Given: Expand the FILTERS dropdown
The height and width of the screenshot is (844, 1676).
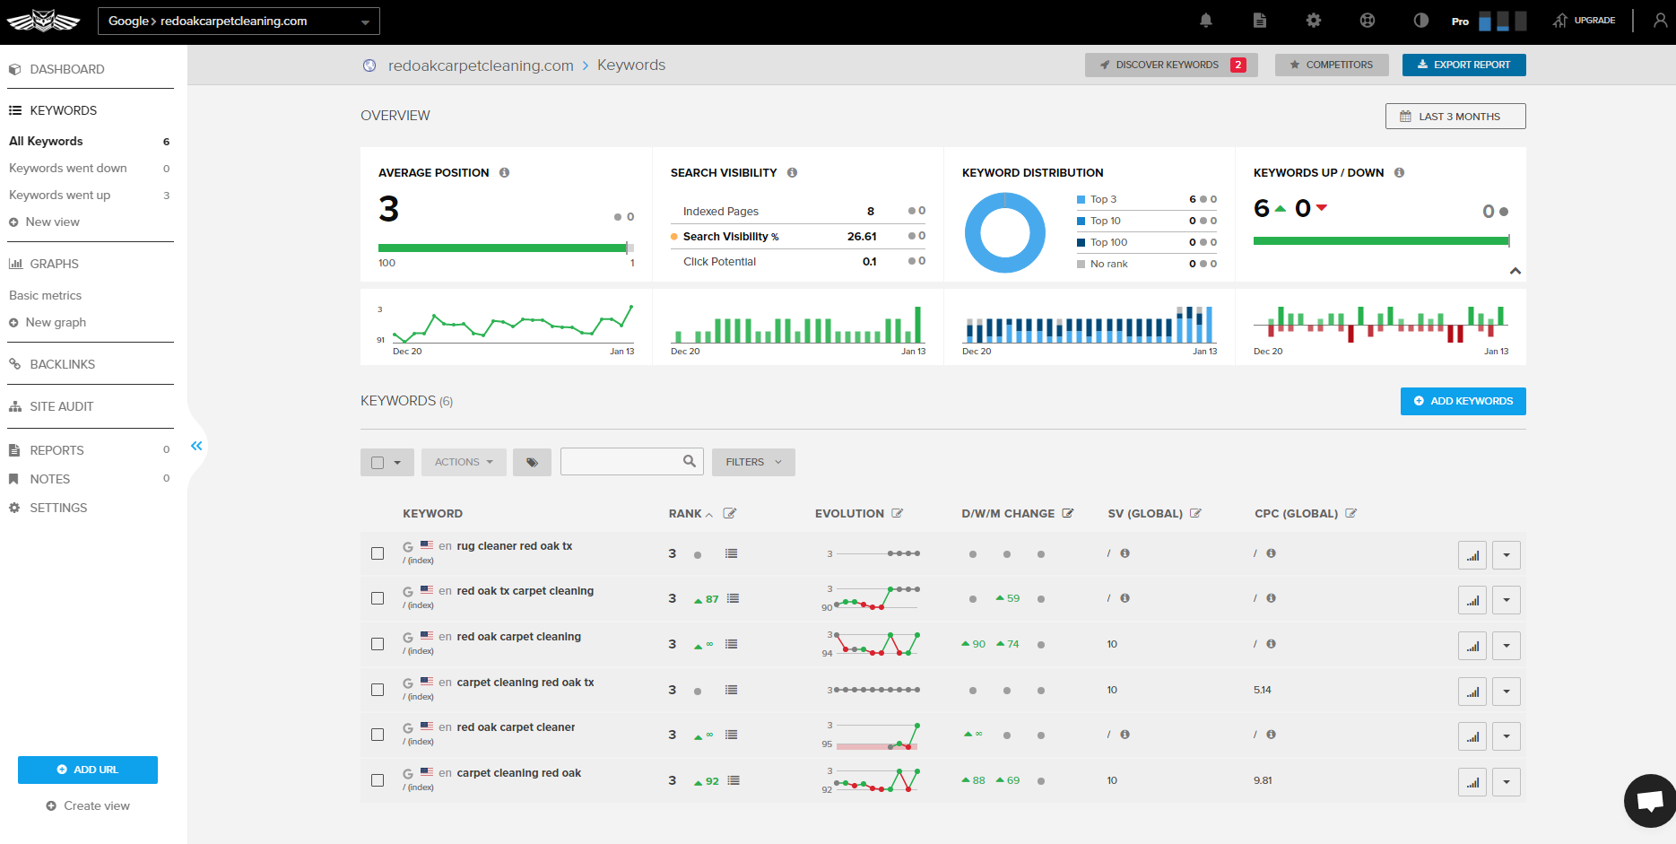Looking at the screenshot, I should [x=753, y=462].
